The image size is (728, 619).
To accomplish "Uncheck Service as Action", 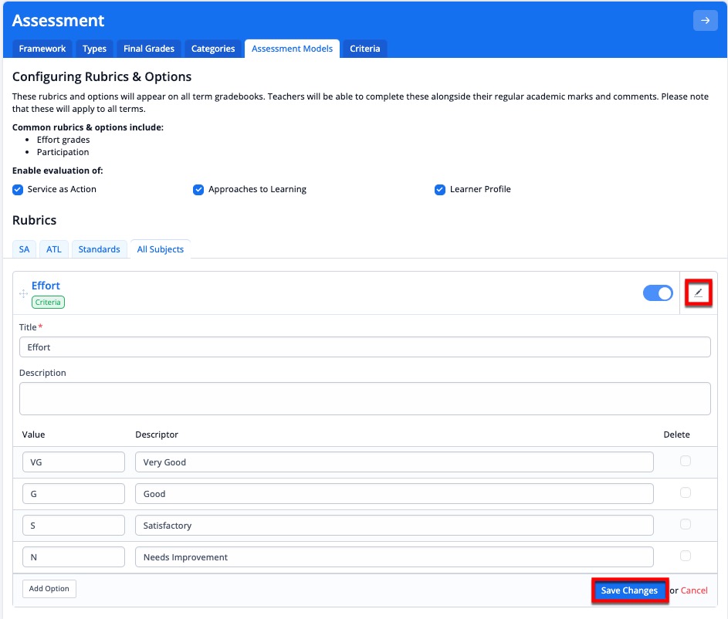I will pyautogui.click(x=18, y=189).
